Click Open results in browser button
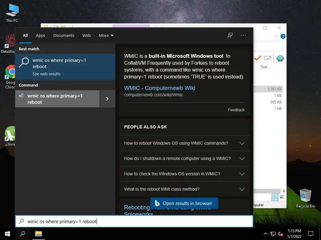Image resolution: width=321 pixels, height=240 pixels. 184,203
